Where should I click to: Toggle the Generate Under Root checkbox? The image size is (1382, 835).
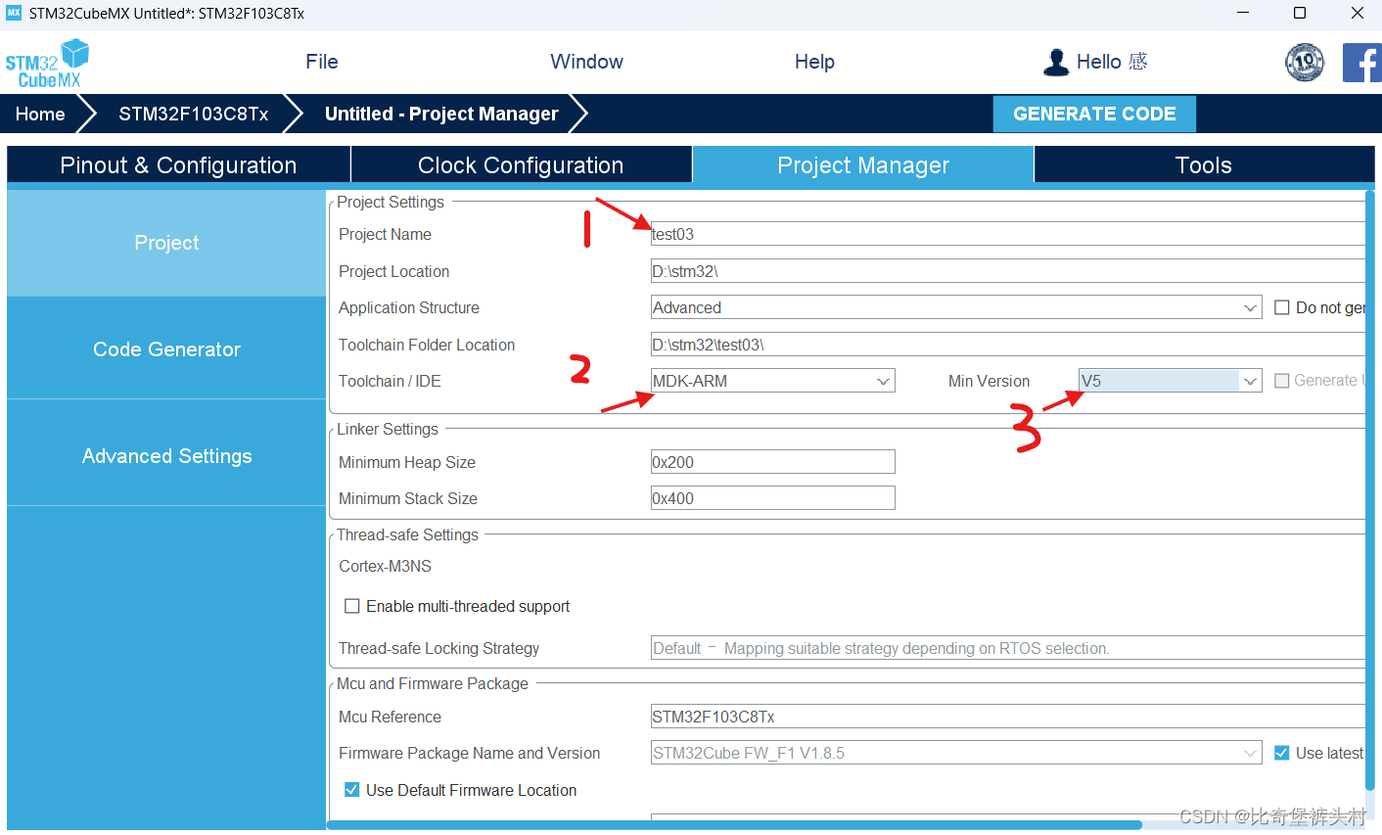pos(1282,381)
